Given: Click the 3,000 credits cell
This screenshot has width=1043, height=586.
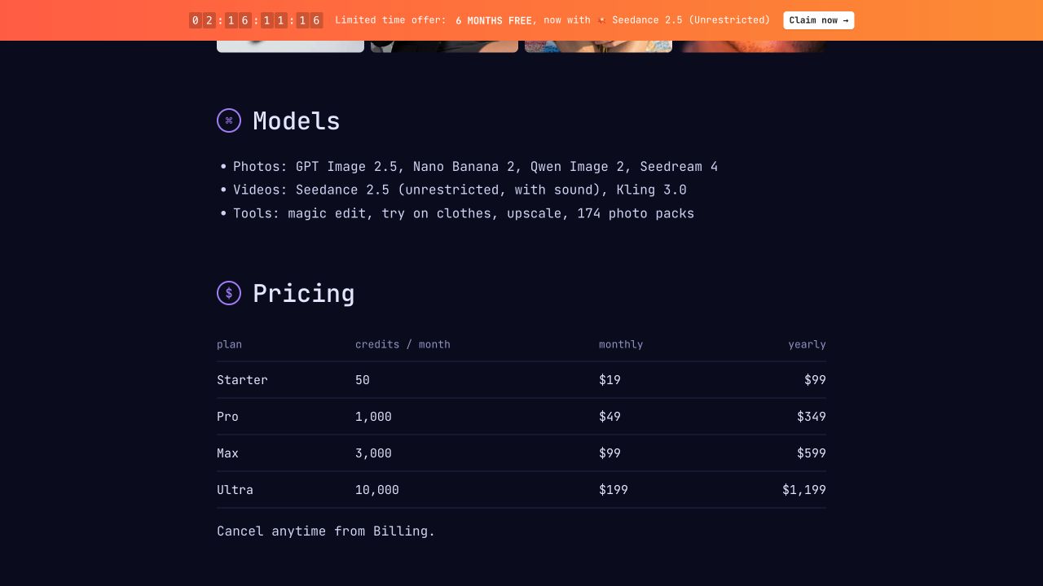Looking at the screenshot, I should point(373,453).
